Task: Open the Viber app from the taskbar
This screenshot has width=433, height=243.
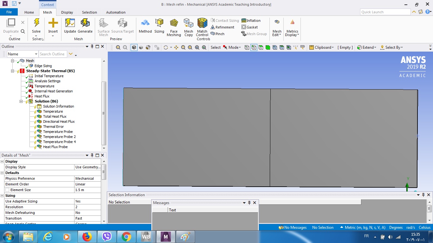Action: click(107, 237)
